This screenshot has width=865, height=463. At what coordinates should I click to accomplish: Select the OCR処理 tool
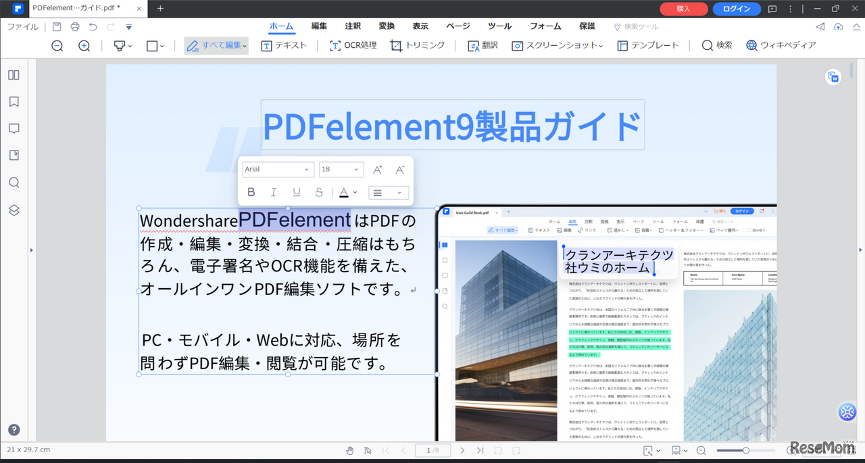click(352, 45)
